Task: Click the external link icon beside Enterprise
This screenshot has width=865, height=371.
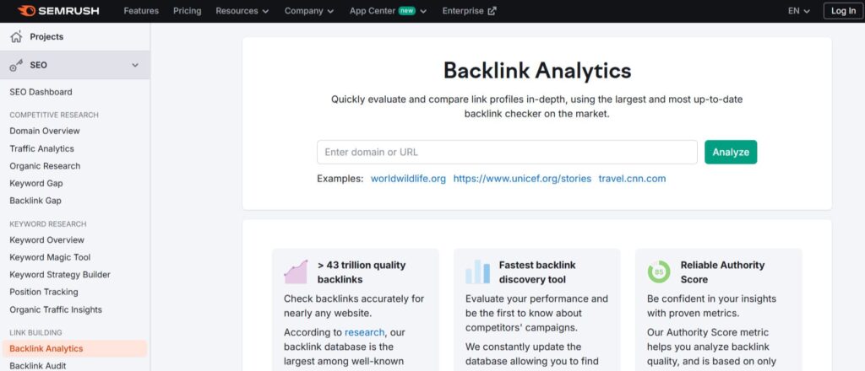Action: [x=492, y=11]
